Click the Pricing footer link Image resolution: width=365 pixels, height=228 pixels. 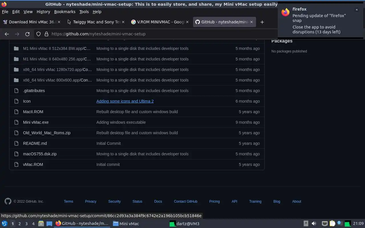(x=214, y=201)
